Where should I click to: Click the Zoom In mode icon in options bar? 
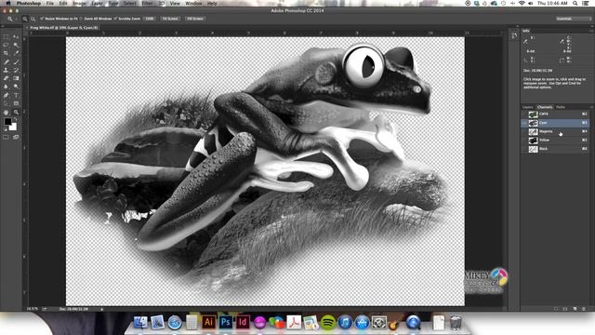click(x=25, y=19)
